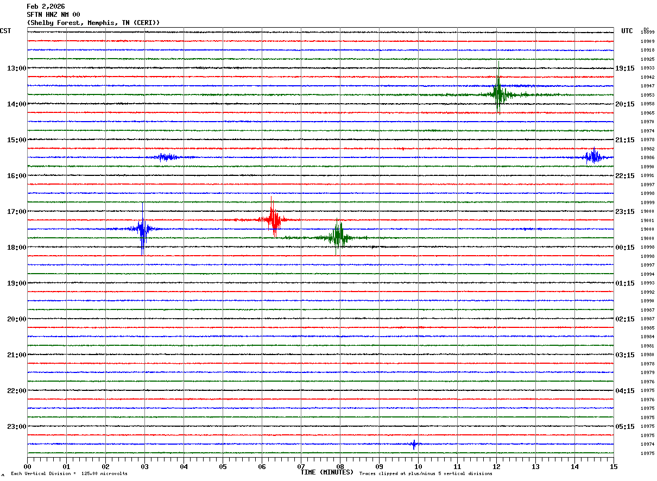The width and height of the screenshot is (657, 481).
Task: Click the Traces clipped footnote text
Action: click(426, 474)
